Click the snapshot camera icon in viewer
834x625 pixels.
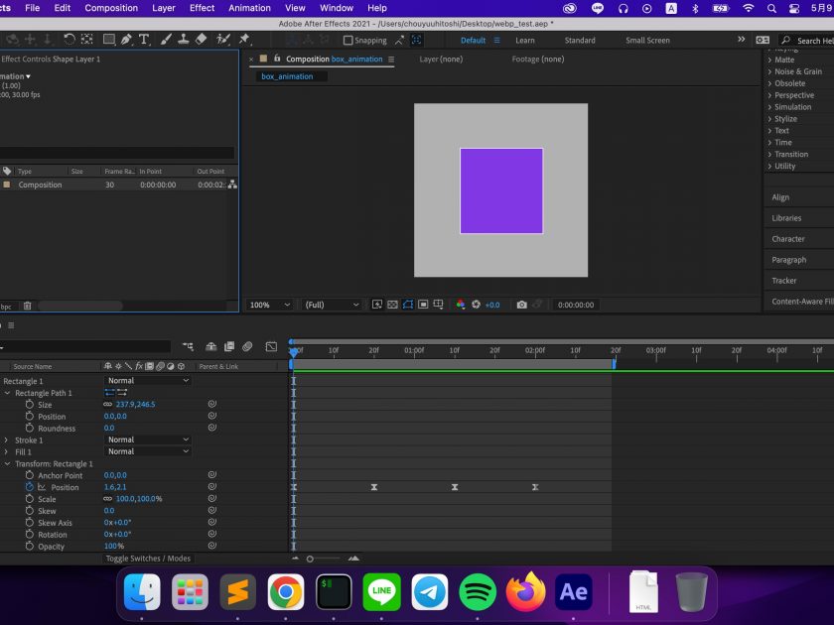521,305
